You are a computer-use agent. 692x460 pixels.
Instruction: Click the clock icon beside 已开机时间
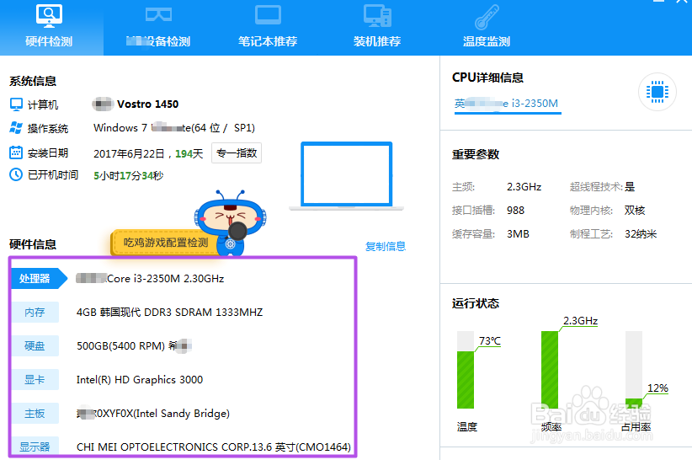[x=16, y=174]
